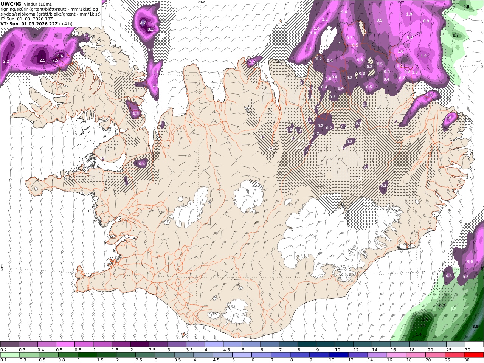Screen dimensions: 484x363
Task: Select the deep blue 10 rain legend swatch
Action: coord(338,355)
